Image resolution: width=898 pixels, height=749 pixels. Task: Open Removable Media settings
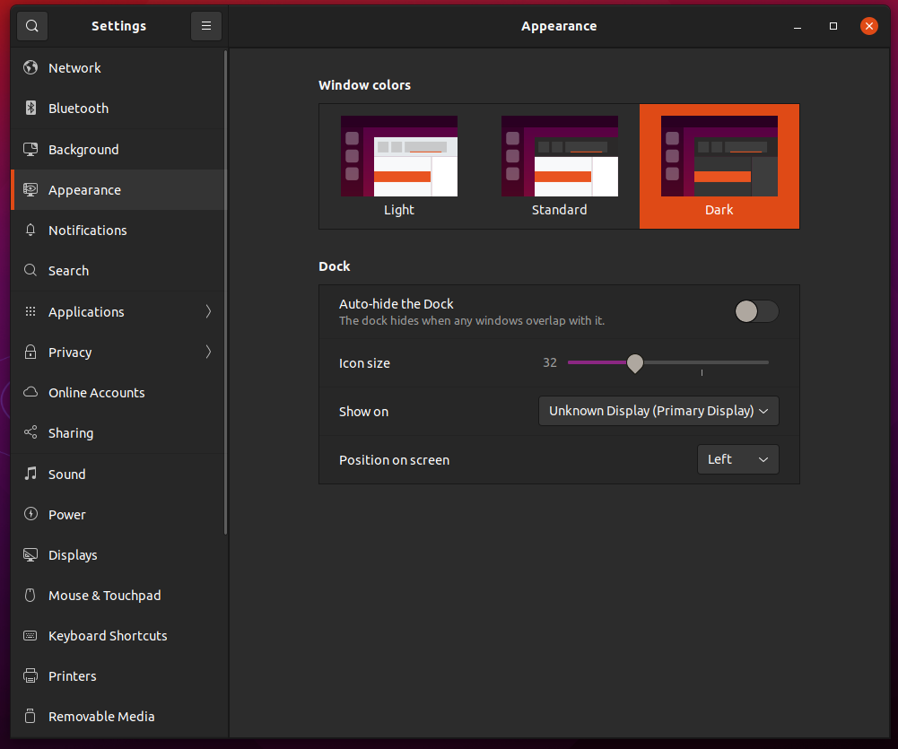click(118, 717)
